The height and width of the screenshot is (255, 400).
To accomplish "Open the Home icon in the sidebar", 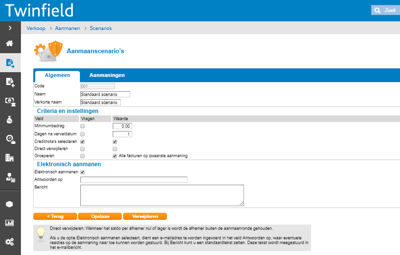I will (x=10, y=44).
